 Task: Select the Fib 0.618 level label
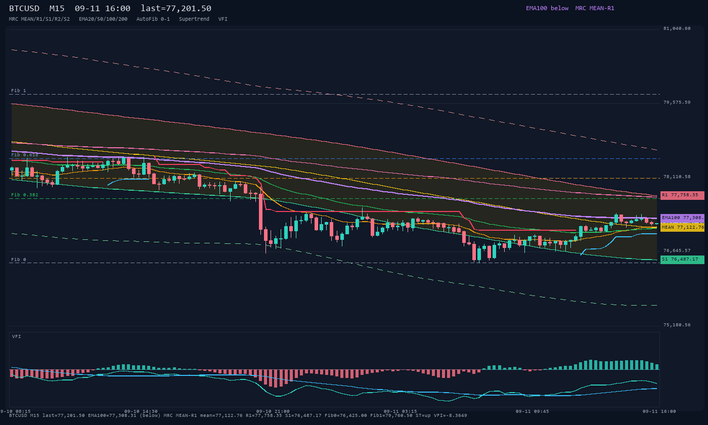click(25, 155)
